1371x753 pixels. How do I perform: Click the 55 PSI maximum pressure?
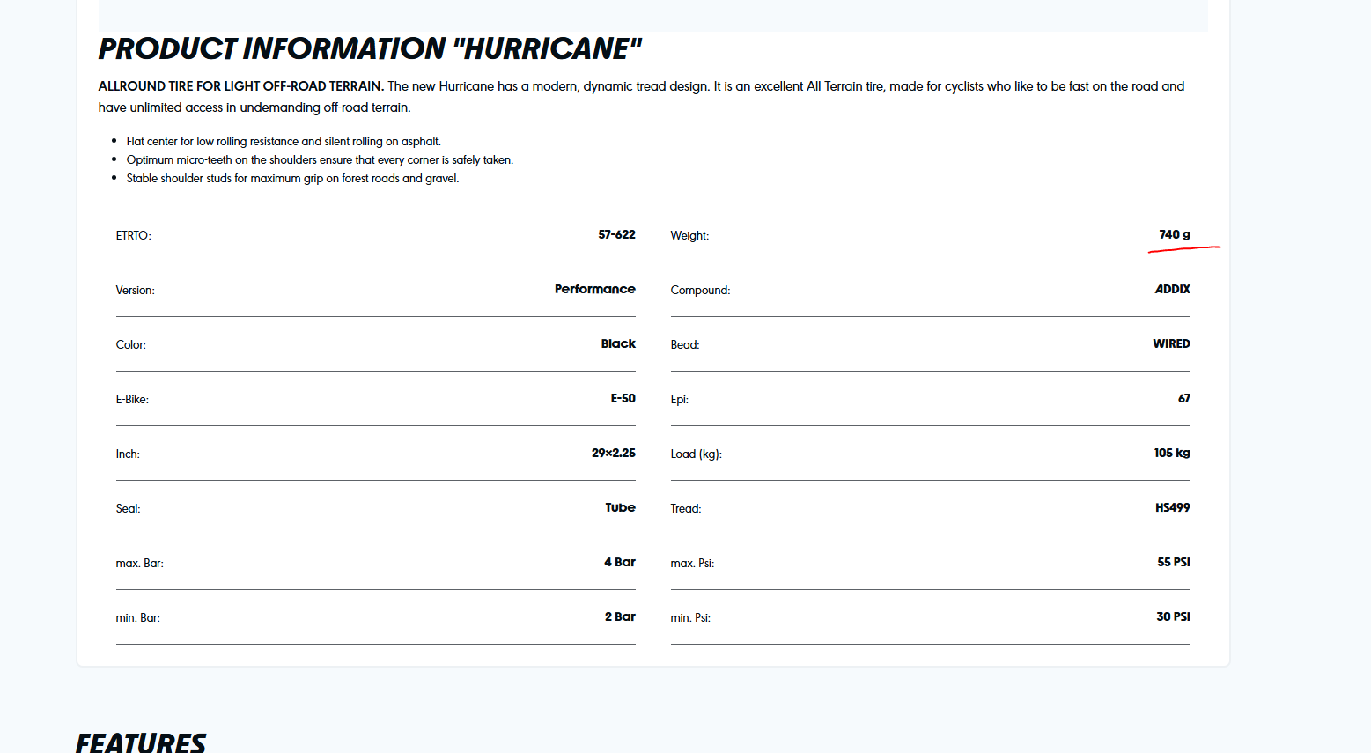click(1173, 562)
